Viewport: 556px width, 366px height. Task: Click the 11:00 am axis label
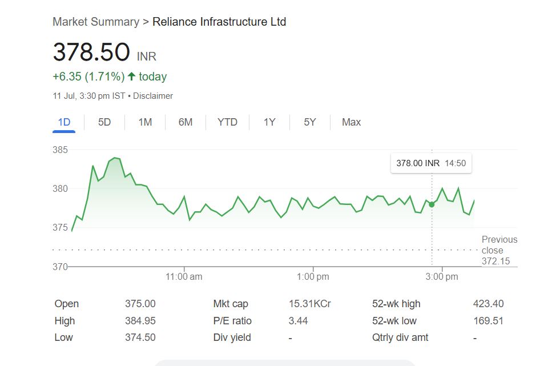tap(184, 277)
